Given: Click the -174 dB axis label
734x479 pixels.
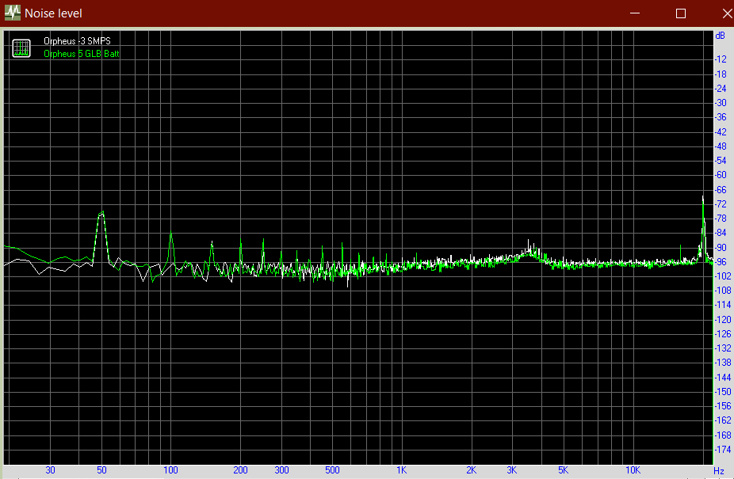Looking at the screenshot, I should [723, 450].
